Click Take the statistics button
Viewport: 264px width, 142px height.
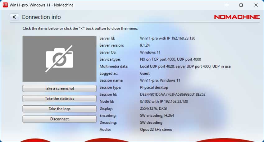(x=59, y=98)
